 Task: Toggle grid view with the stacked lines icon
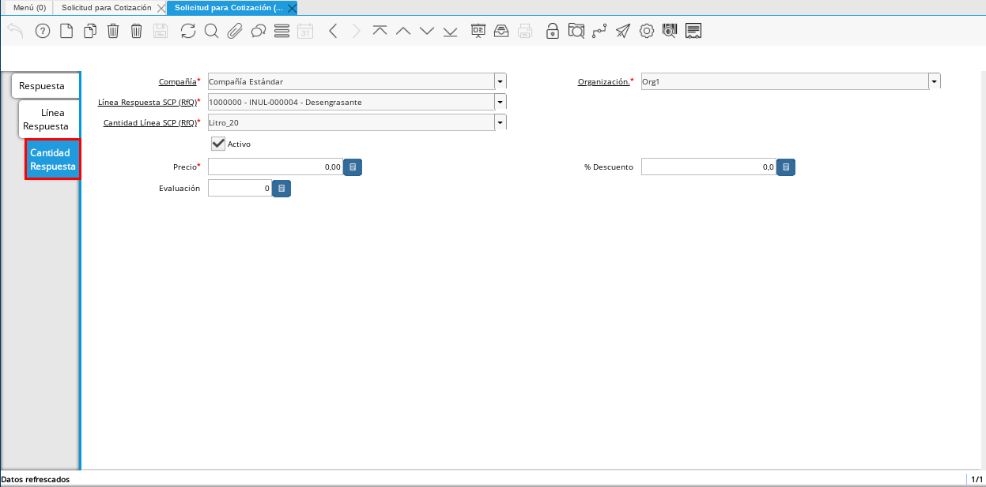tap(281, 31)
